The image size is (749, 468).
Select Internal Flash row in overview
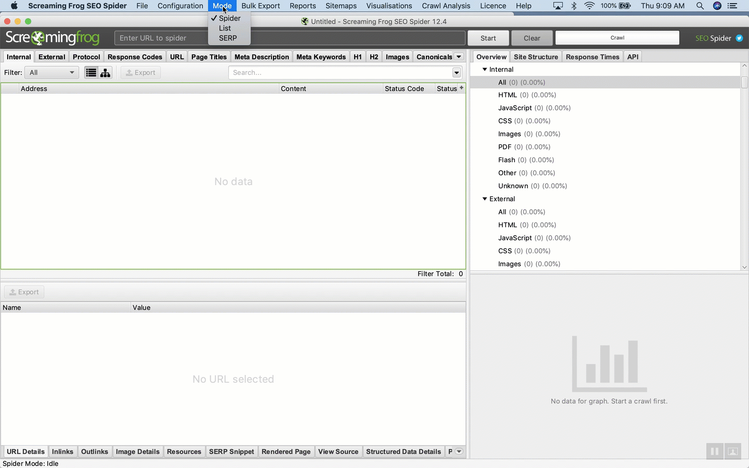[x=605, y=160]
